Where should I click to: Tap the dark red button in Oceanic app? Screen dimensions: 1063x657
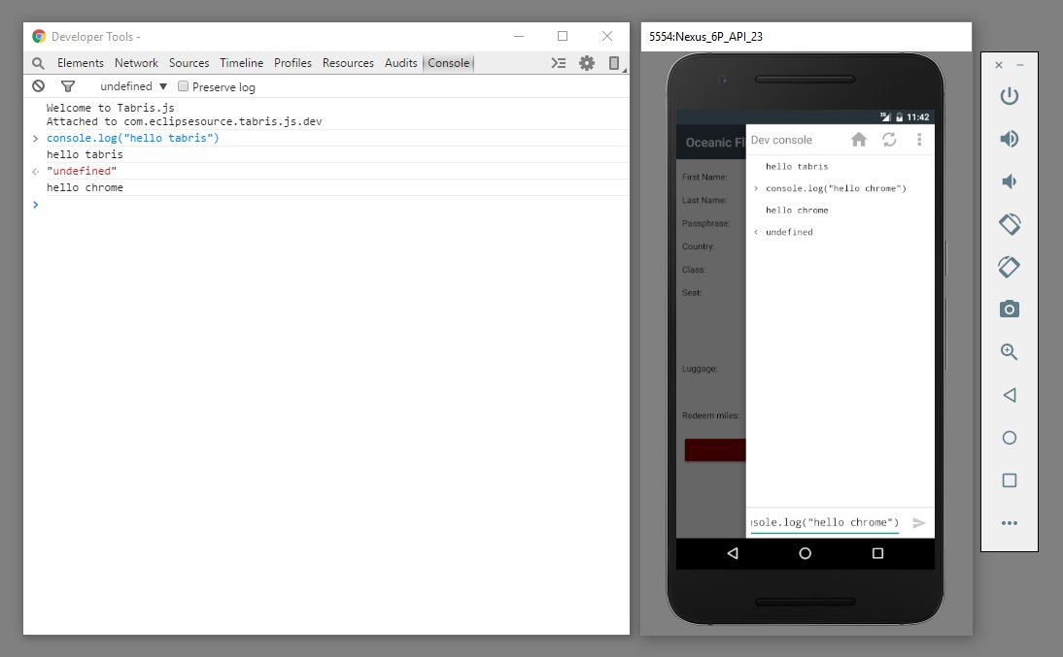pyautogui.click(x=715, y=450)
